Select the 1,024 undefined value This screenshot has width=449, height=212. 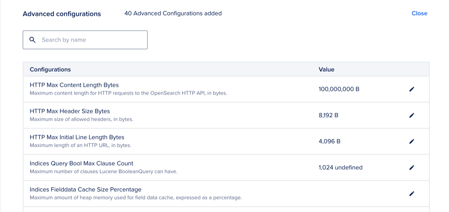point(340,167)
